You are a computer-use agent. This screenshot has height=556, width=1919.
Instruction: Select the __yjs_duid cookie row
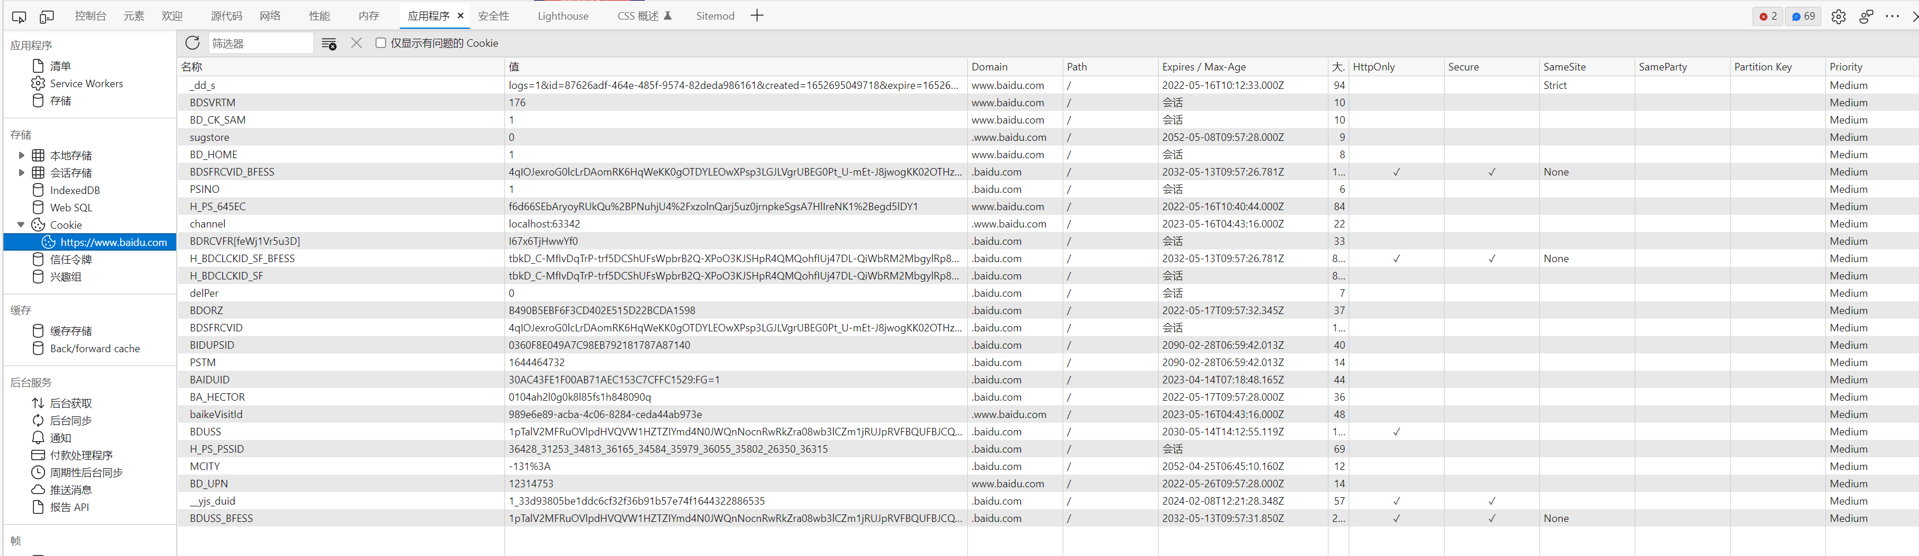pos(1048,501)
